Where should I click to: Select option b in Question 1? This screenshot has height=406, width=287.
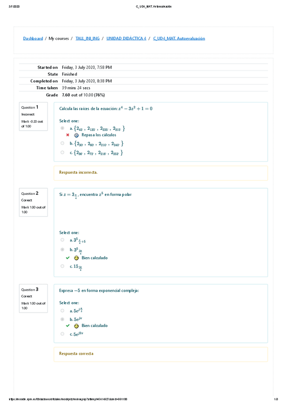pos(62,143)
